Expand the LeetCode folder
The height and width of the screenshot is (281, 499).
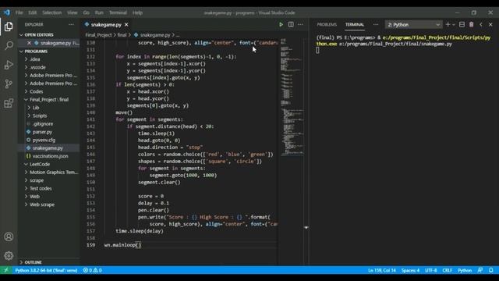click(40, 164)
